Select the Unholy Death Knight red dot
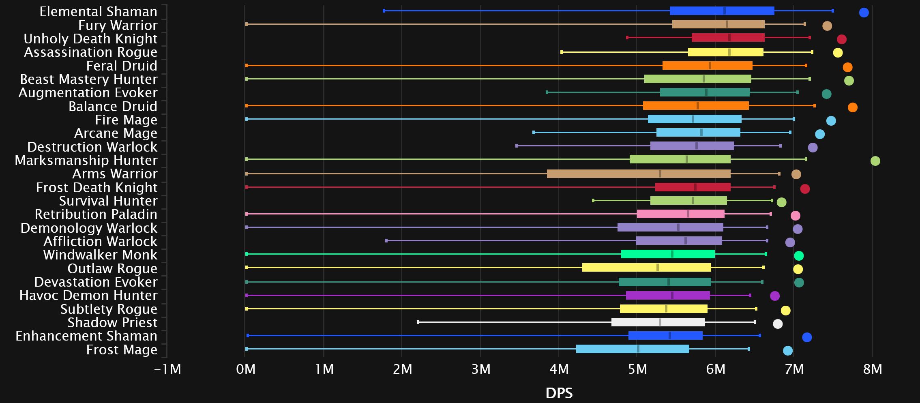Viewport: 920px width, 403px height. click(x=841, y=39)
